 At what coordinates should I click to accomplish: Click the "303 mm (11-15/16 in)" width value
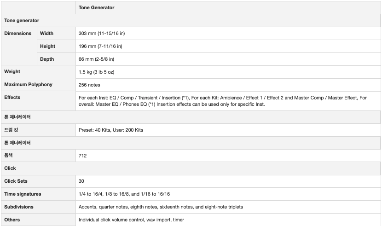102,34
